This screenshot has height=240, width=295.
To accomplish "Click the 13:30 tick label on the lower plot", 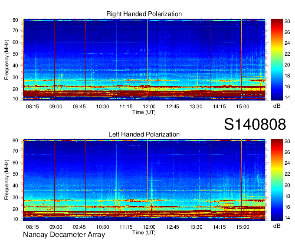I will [196, 227].
